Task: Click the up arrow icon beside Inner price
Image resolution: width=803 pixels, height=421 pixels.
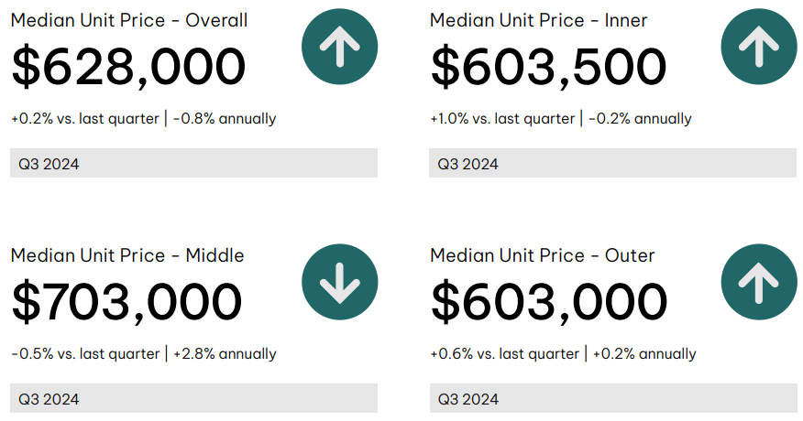Action: (x=759, y=47)
